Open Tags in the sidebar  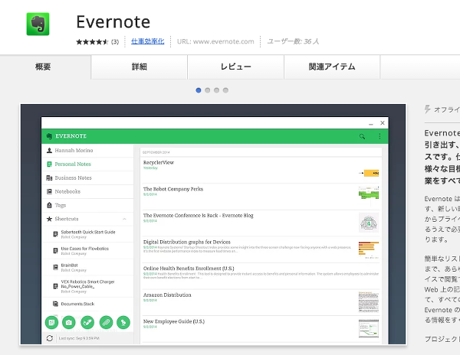[x=87, y=206]
